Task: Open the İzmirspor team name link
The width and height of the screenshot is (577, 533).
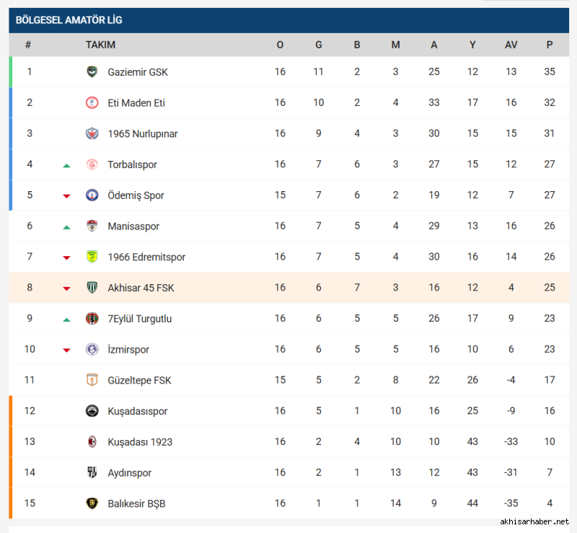Action: click(x=128, y=350)
